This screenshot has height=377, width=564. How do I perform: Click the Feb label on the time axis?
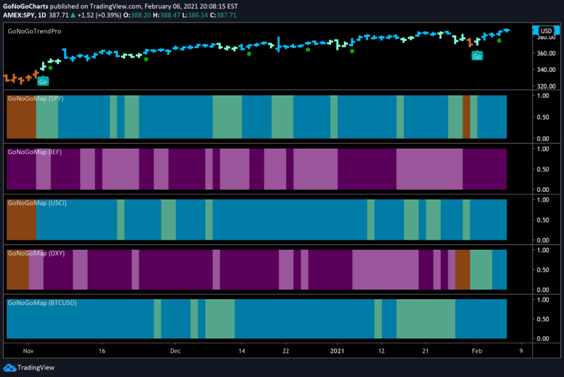(x=477, y=351)
